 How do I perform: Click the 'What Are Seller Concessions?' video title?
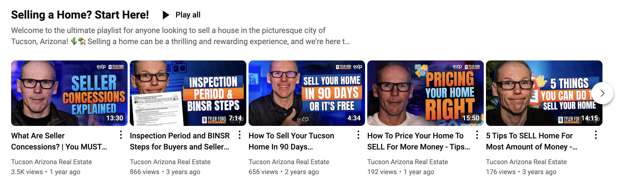pos(59,141)
